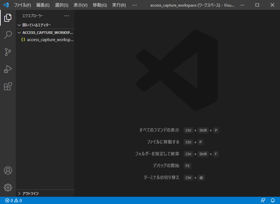Expand the アウトライン section
This screenshot has width=280, height=204.
pos(45,193)
